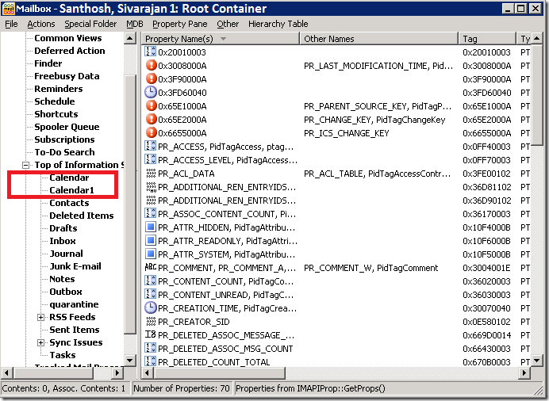This screenshot has width=549, height=401.
Task: Click the binary icon beside PR_CREATOR_SID
Action: [x=151, y=321]
